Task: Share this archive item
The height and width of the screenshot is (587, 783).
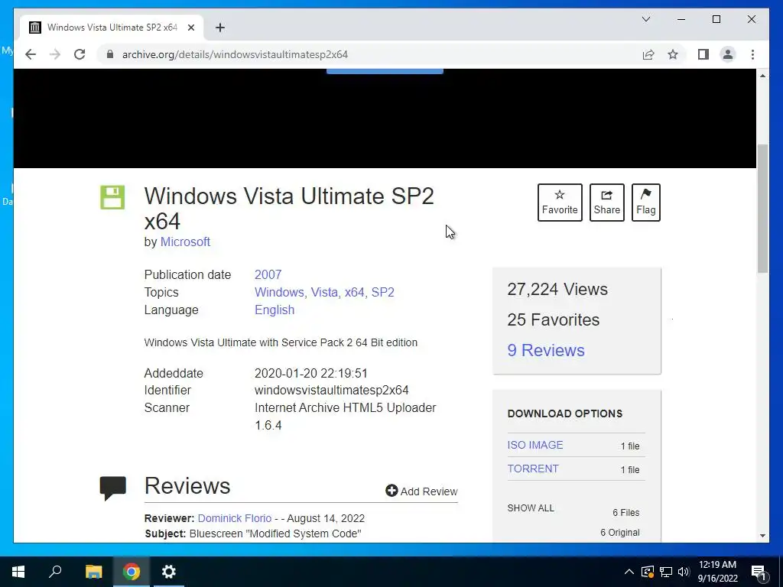Action: [x=606, y=202]
